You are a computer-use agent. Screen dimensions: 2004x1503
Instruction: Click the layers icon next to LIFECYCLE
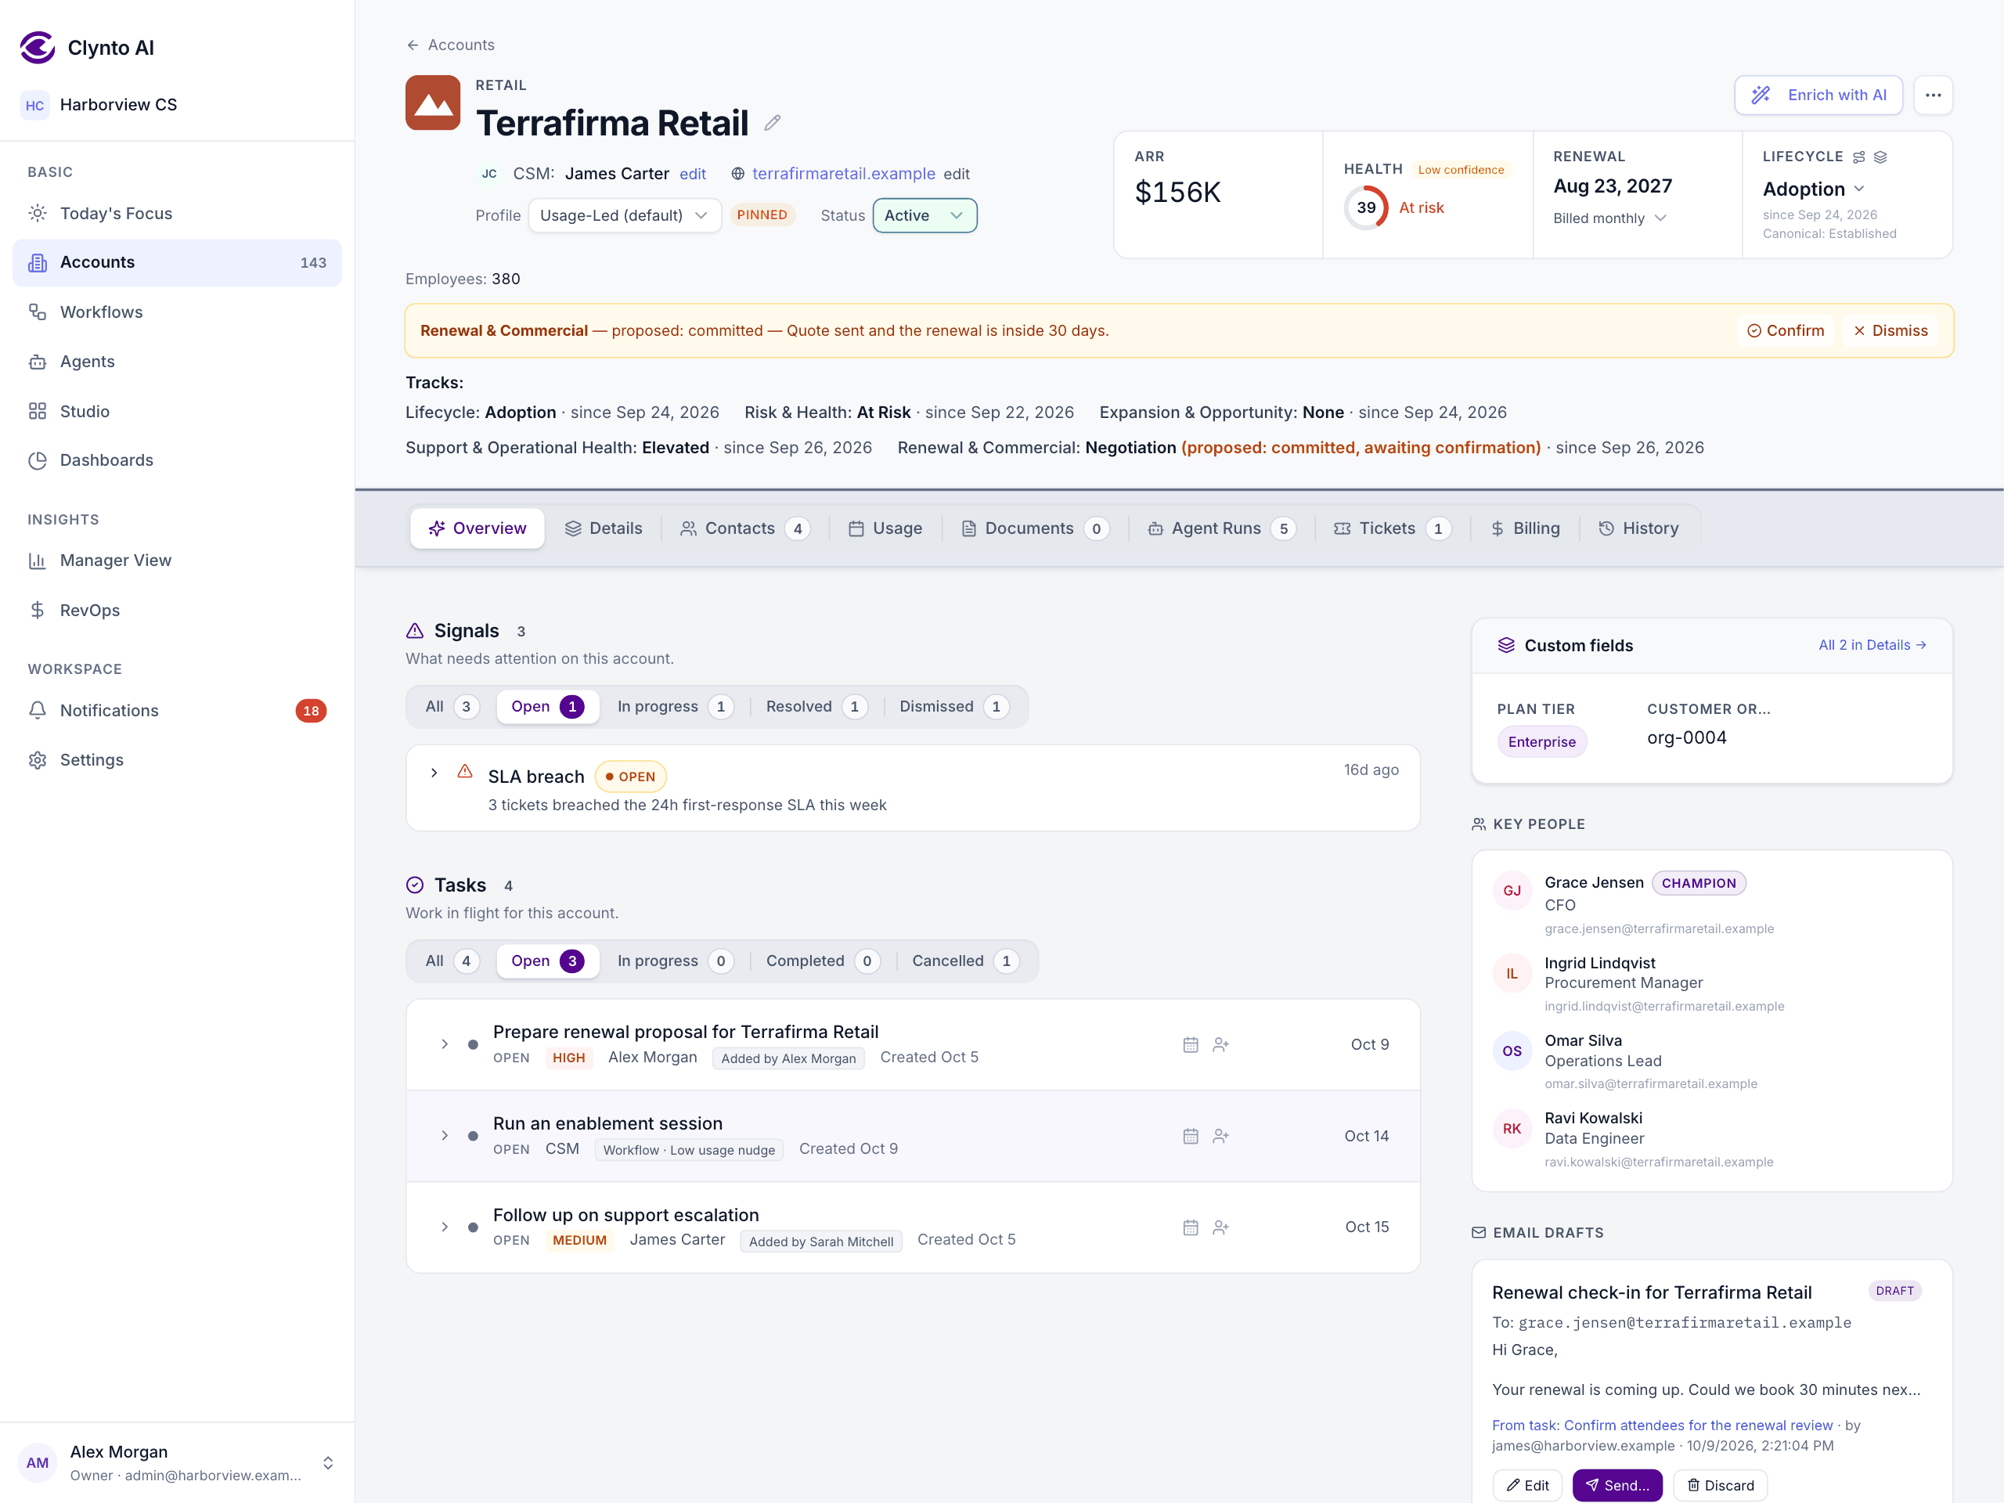(x=1881, y=157)
